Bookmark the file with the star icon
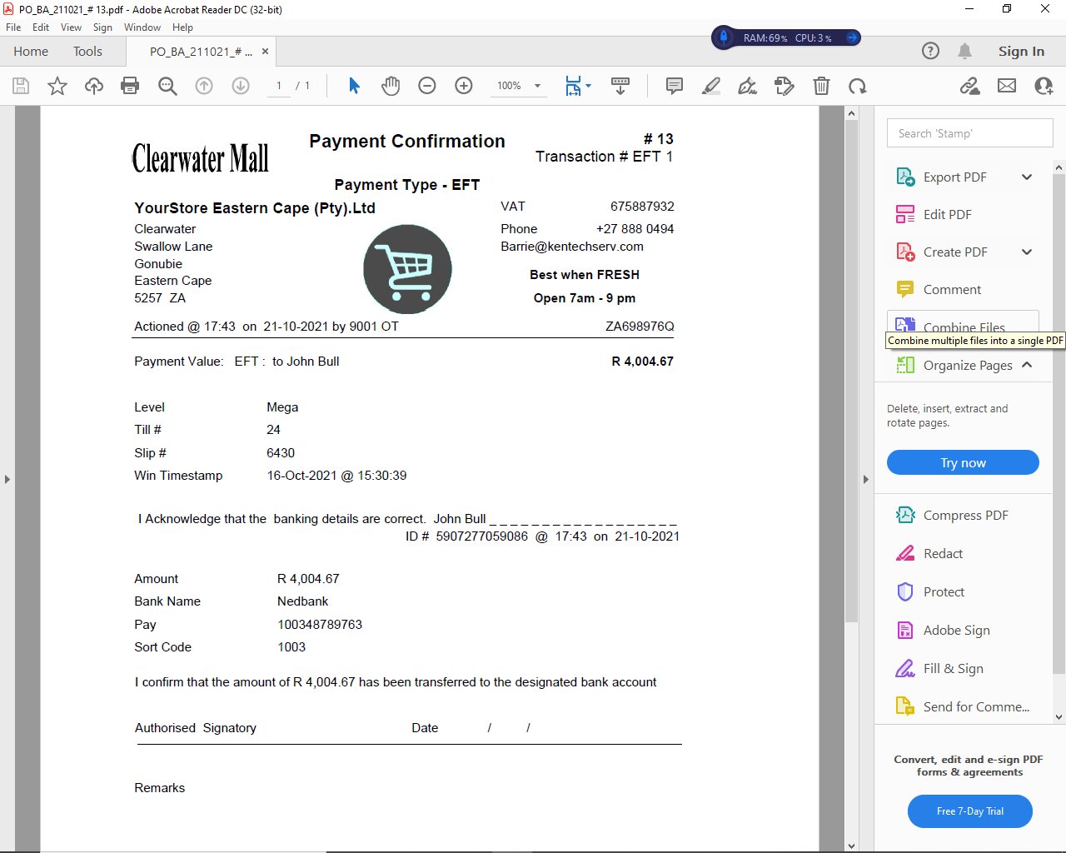The width and height of the screenshot is (1066, 853). (x=57, y=86)
